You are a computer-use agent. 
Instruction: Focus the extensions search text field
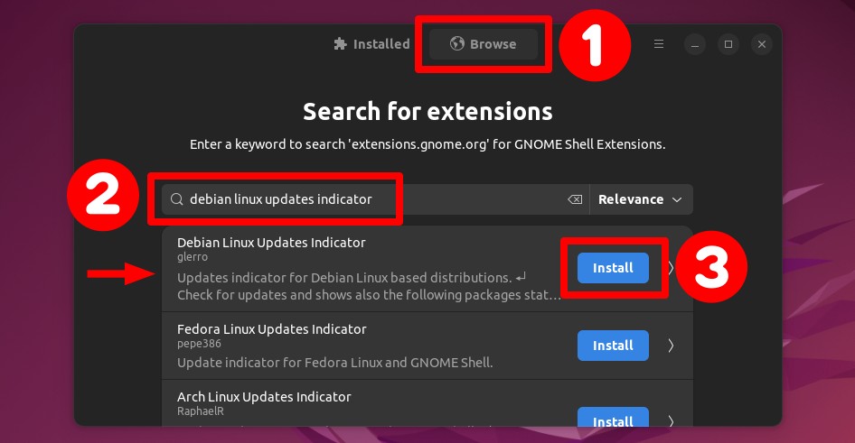coord(376,199)
